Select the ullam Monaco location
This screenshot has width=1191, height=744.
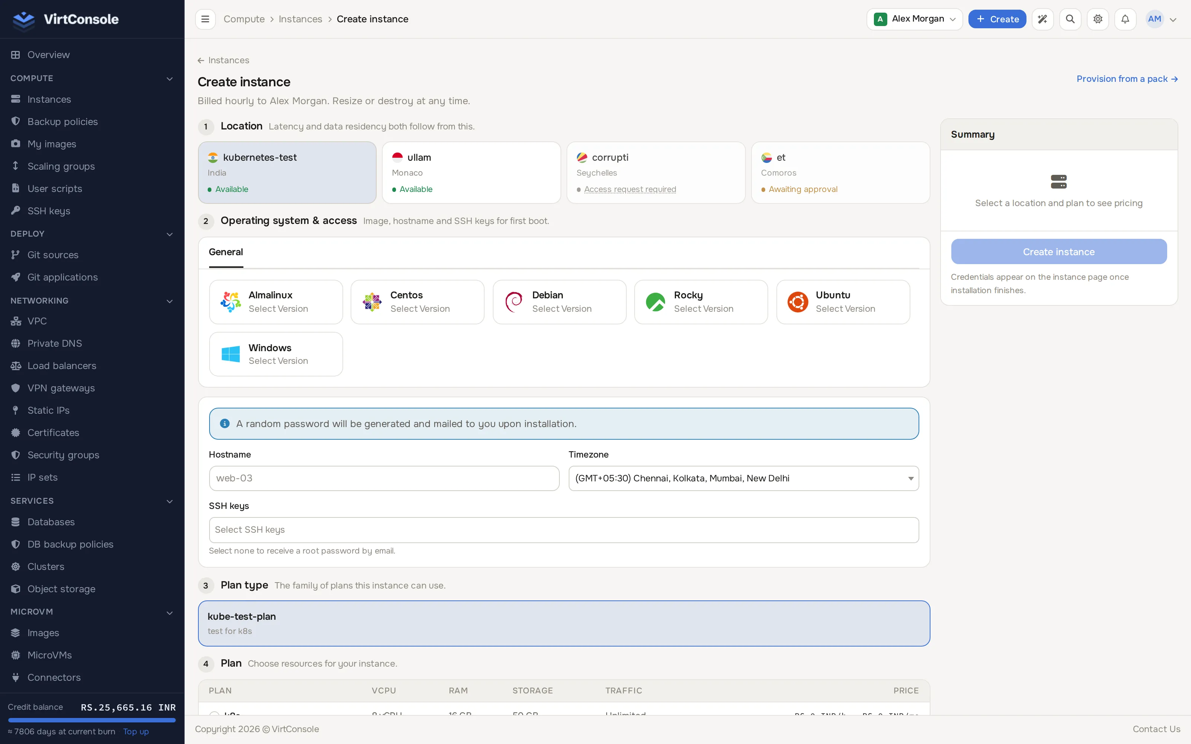471,172
